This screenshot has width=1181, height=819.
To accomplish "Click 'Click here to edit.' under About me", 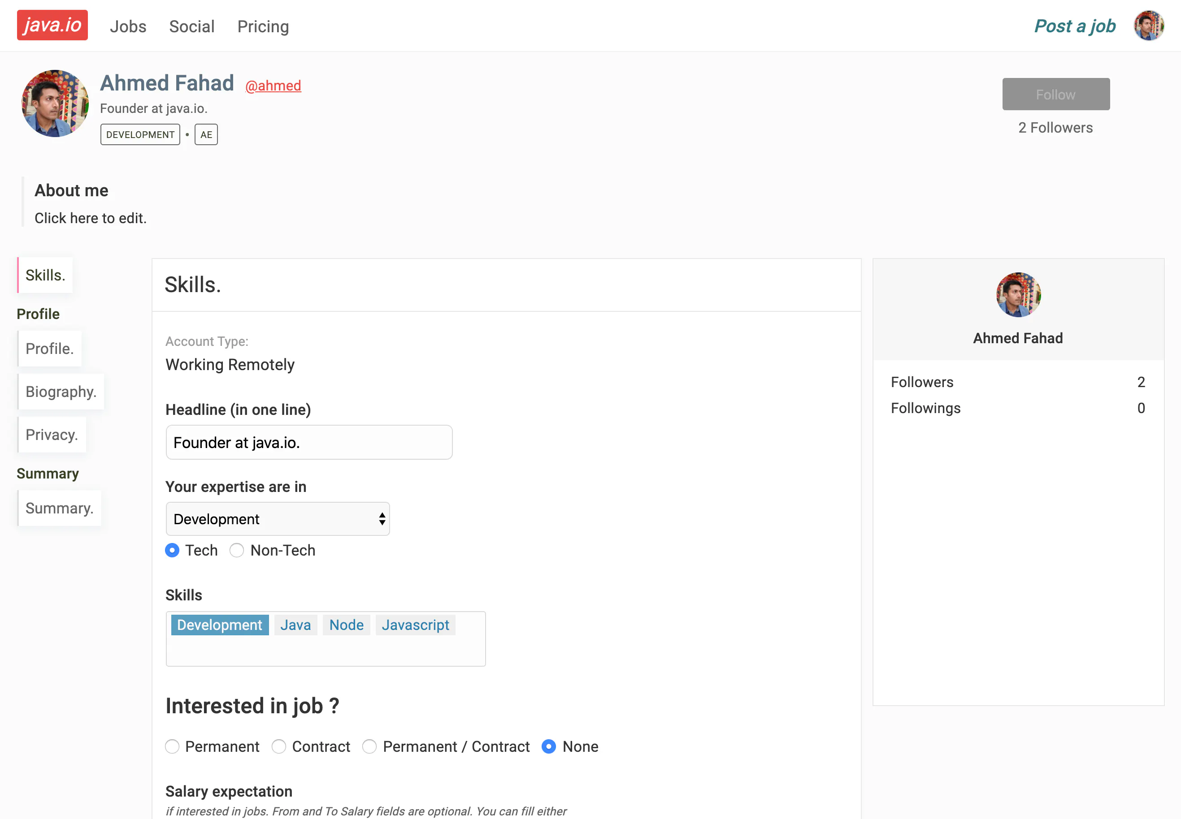I will (91, 218).
